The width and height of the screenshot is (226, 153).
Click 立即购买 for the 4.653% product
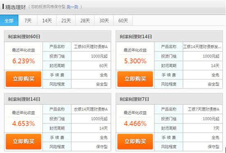[23, 141]
